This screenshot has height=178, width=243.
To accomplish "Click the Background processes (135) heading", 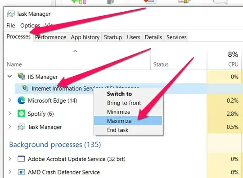I will pyautogui.click(x=55, y=145).
